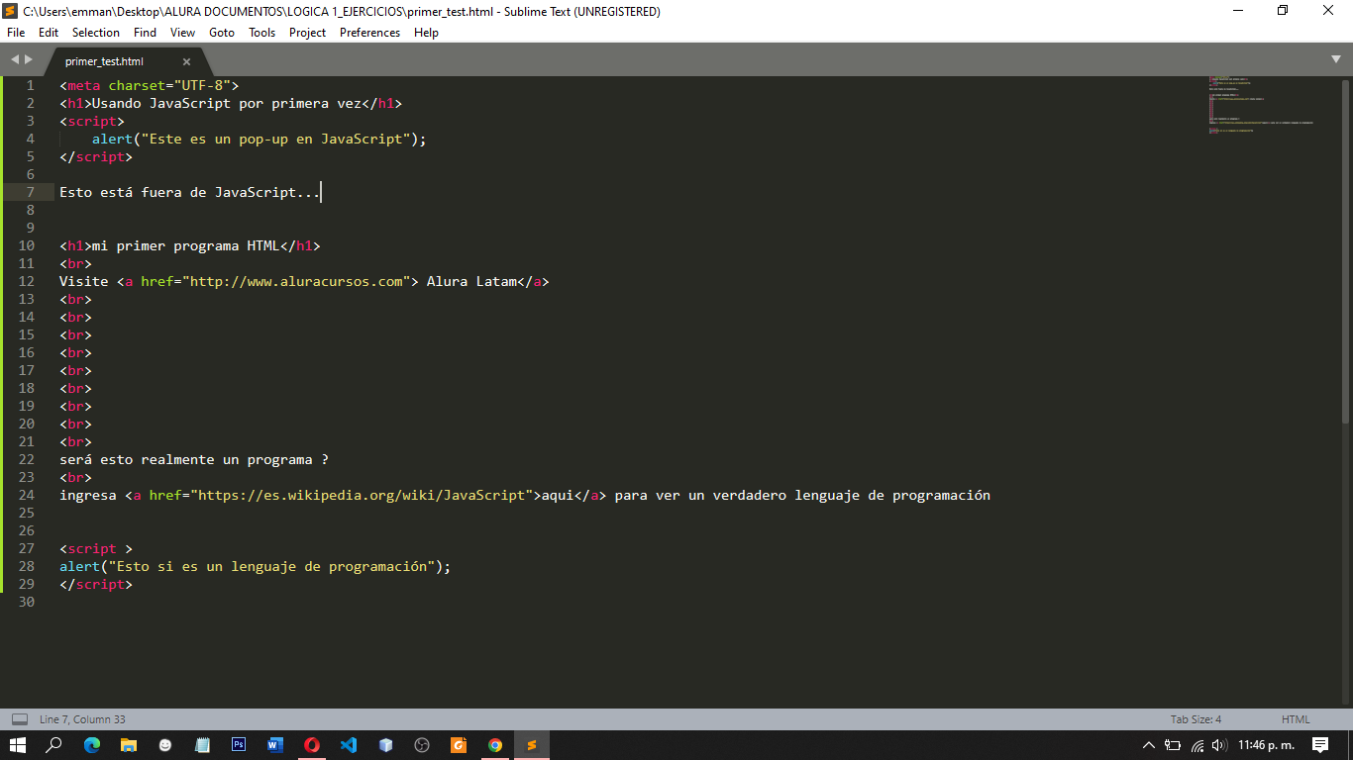The width and height of the screenshot is (1353, 760).
Task: Open the volume speaker tray icon
Action: (1219, 745)
